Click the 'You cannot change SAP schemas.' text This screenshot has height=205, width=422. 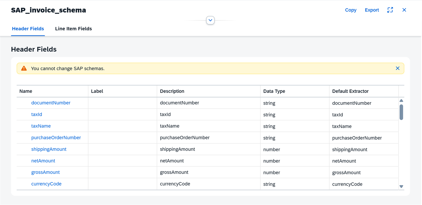pos(68,68)
